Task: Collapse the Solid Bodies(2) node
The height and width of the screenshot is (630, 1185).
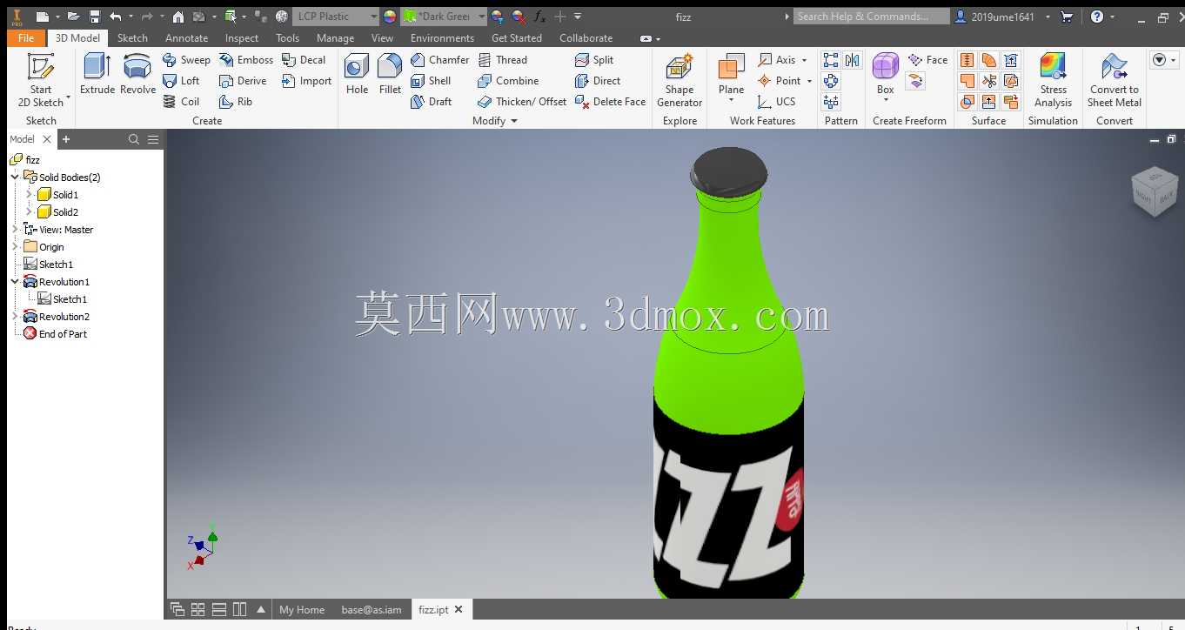Action: point(15,178)
